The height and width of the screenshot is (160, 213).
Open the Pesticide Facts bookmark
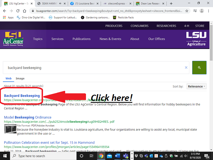(123, 17)
